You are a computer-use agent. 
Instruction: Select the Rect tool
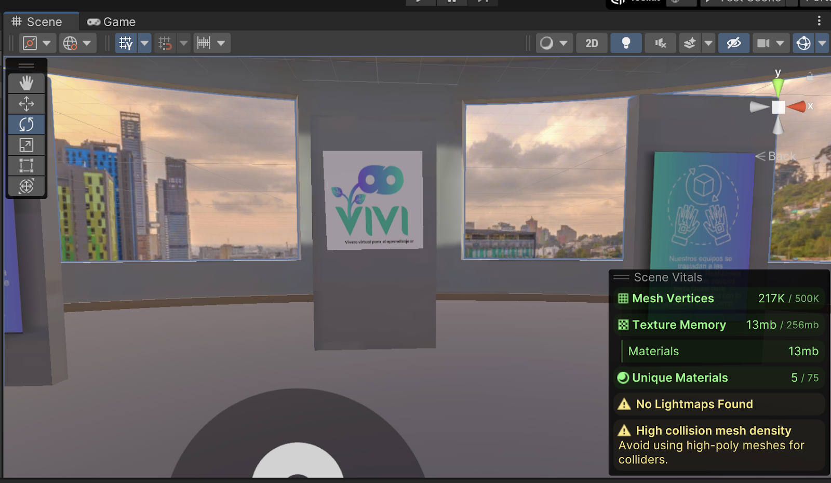26,166
